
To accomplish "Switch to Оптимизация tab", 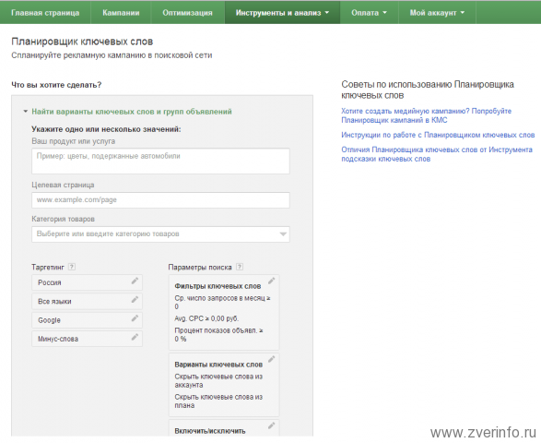I will point(187,13).
